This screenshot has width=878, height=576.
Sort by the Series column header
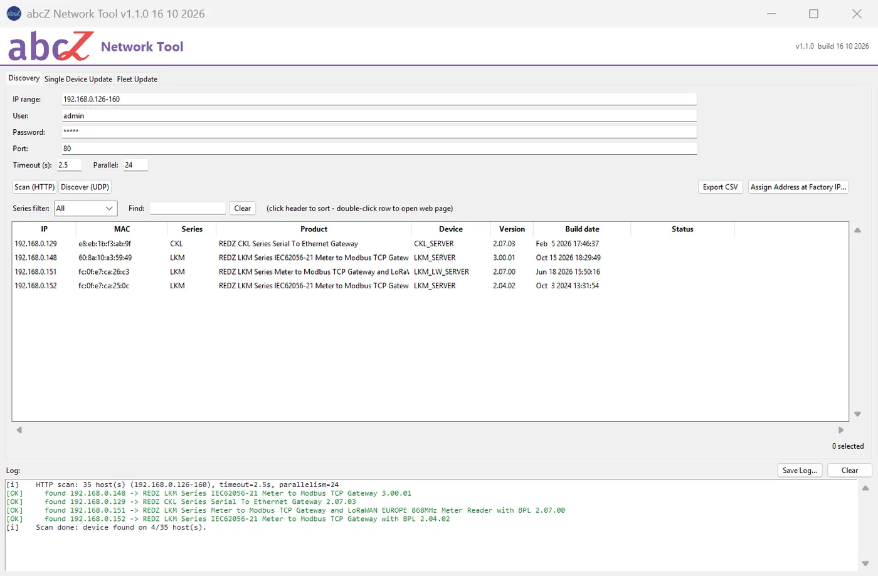[x=192, y=229]
